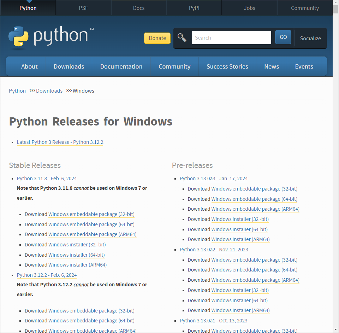Download 3.13.0a3 Windows embeddable package (32-bit)
339x333 pixels.
tap(254, 189)
